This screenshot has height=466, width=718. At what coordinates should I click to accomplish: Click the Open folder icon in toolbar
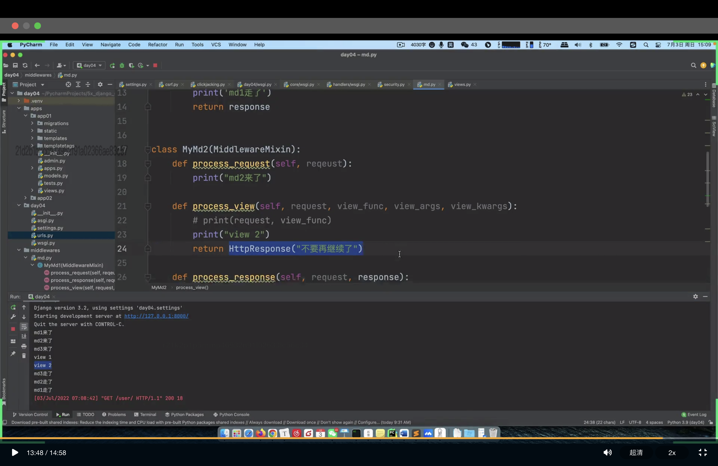point(6,65)
